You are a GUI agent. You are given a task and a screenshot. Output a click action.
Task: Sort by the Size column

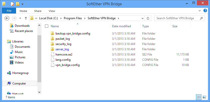coord(175,26)
